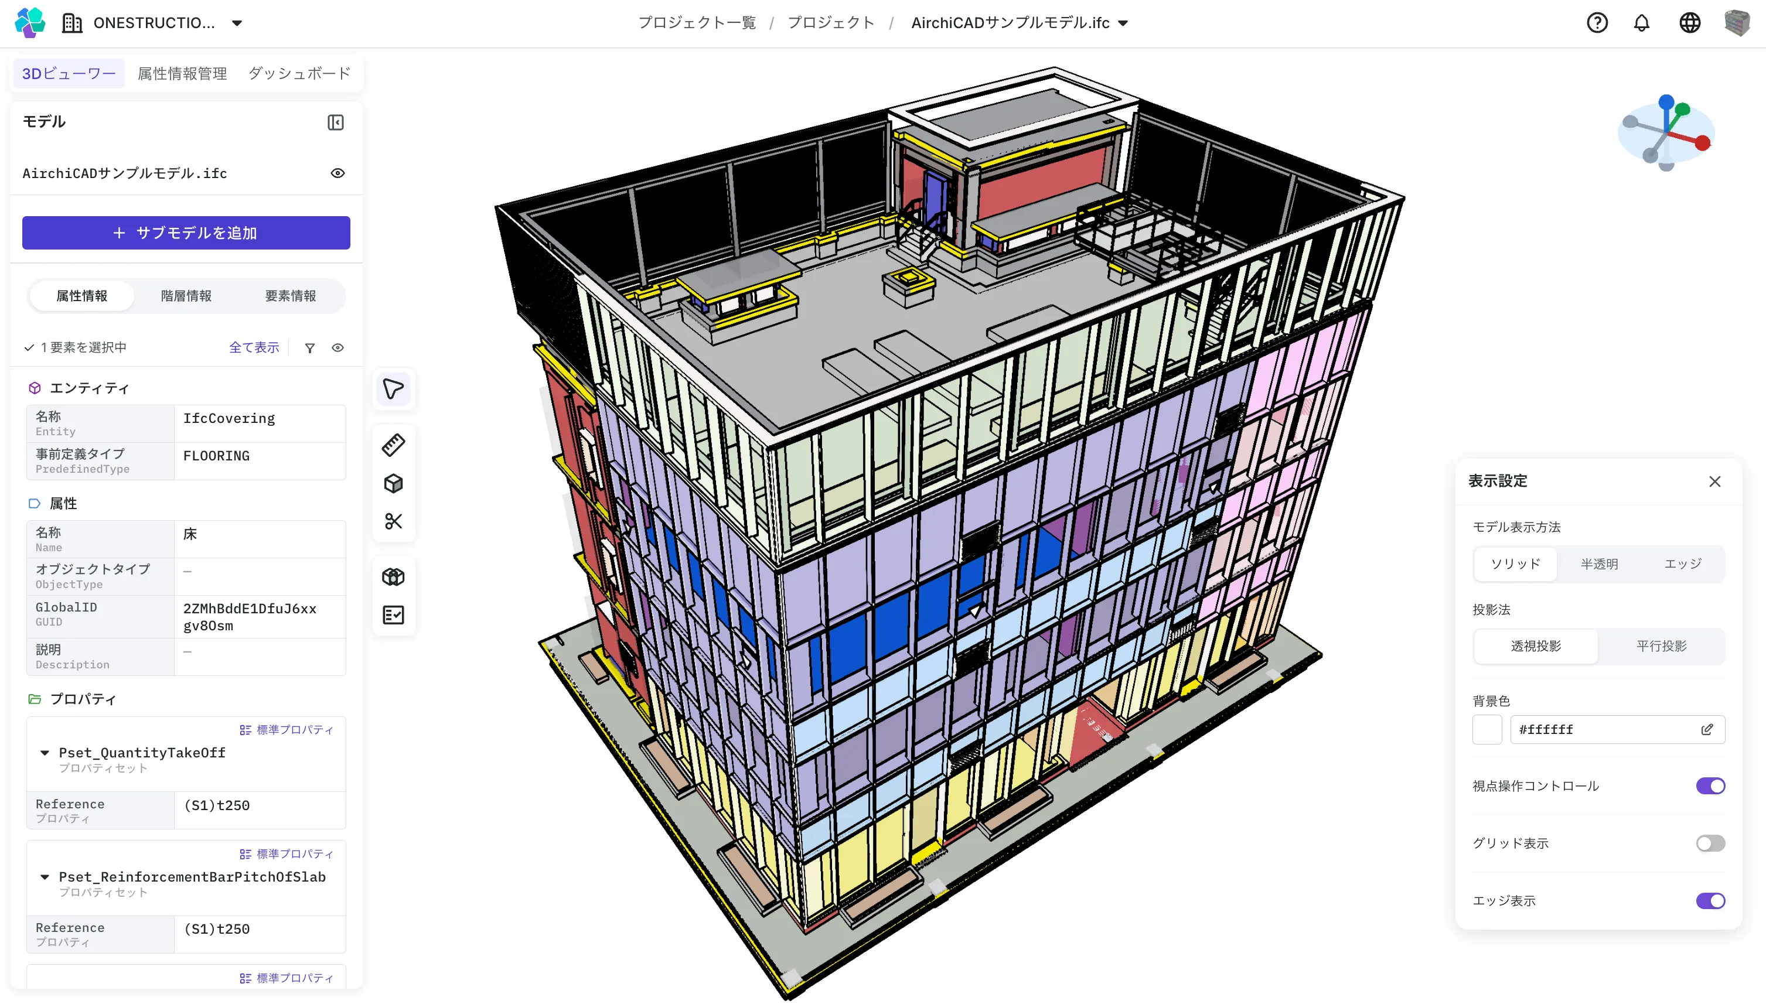The image size is (1766, 1004).
Task: Click the app logo home icon
Action: (30, 23)
